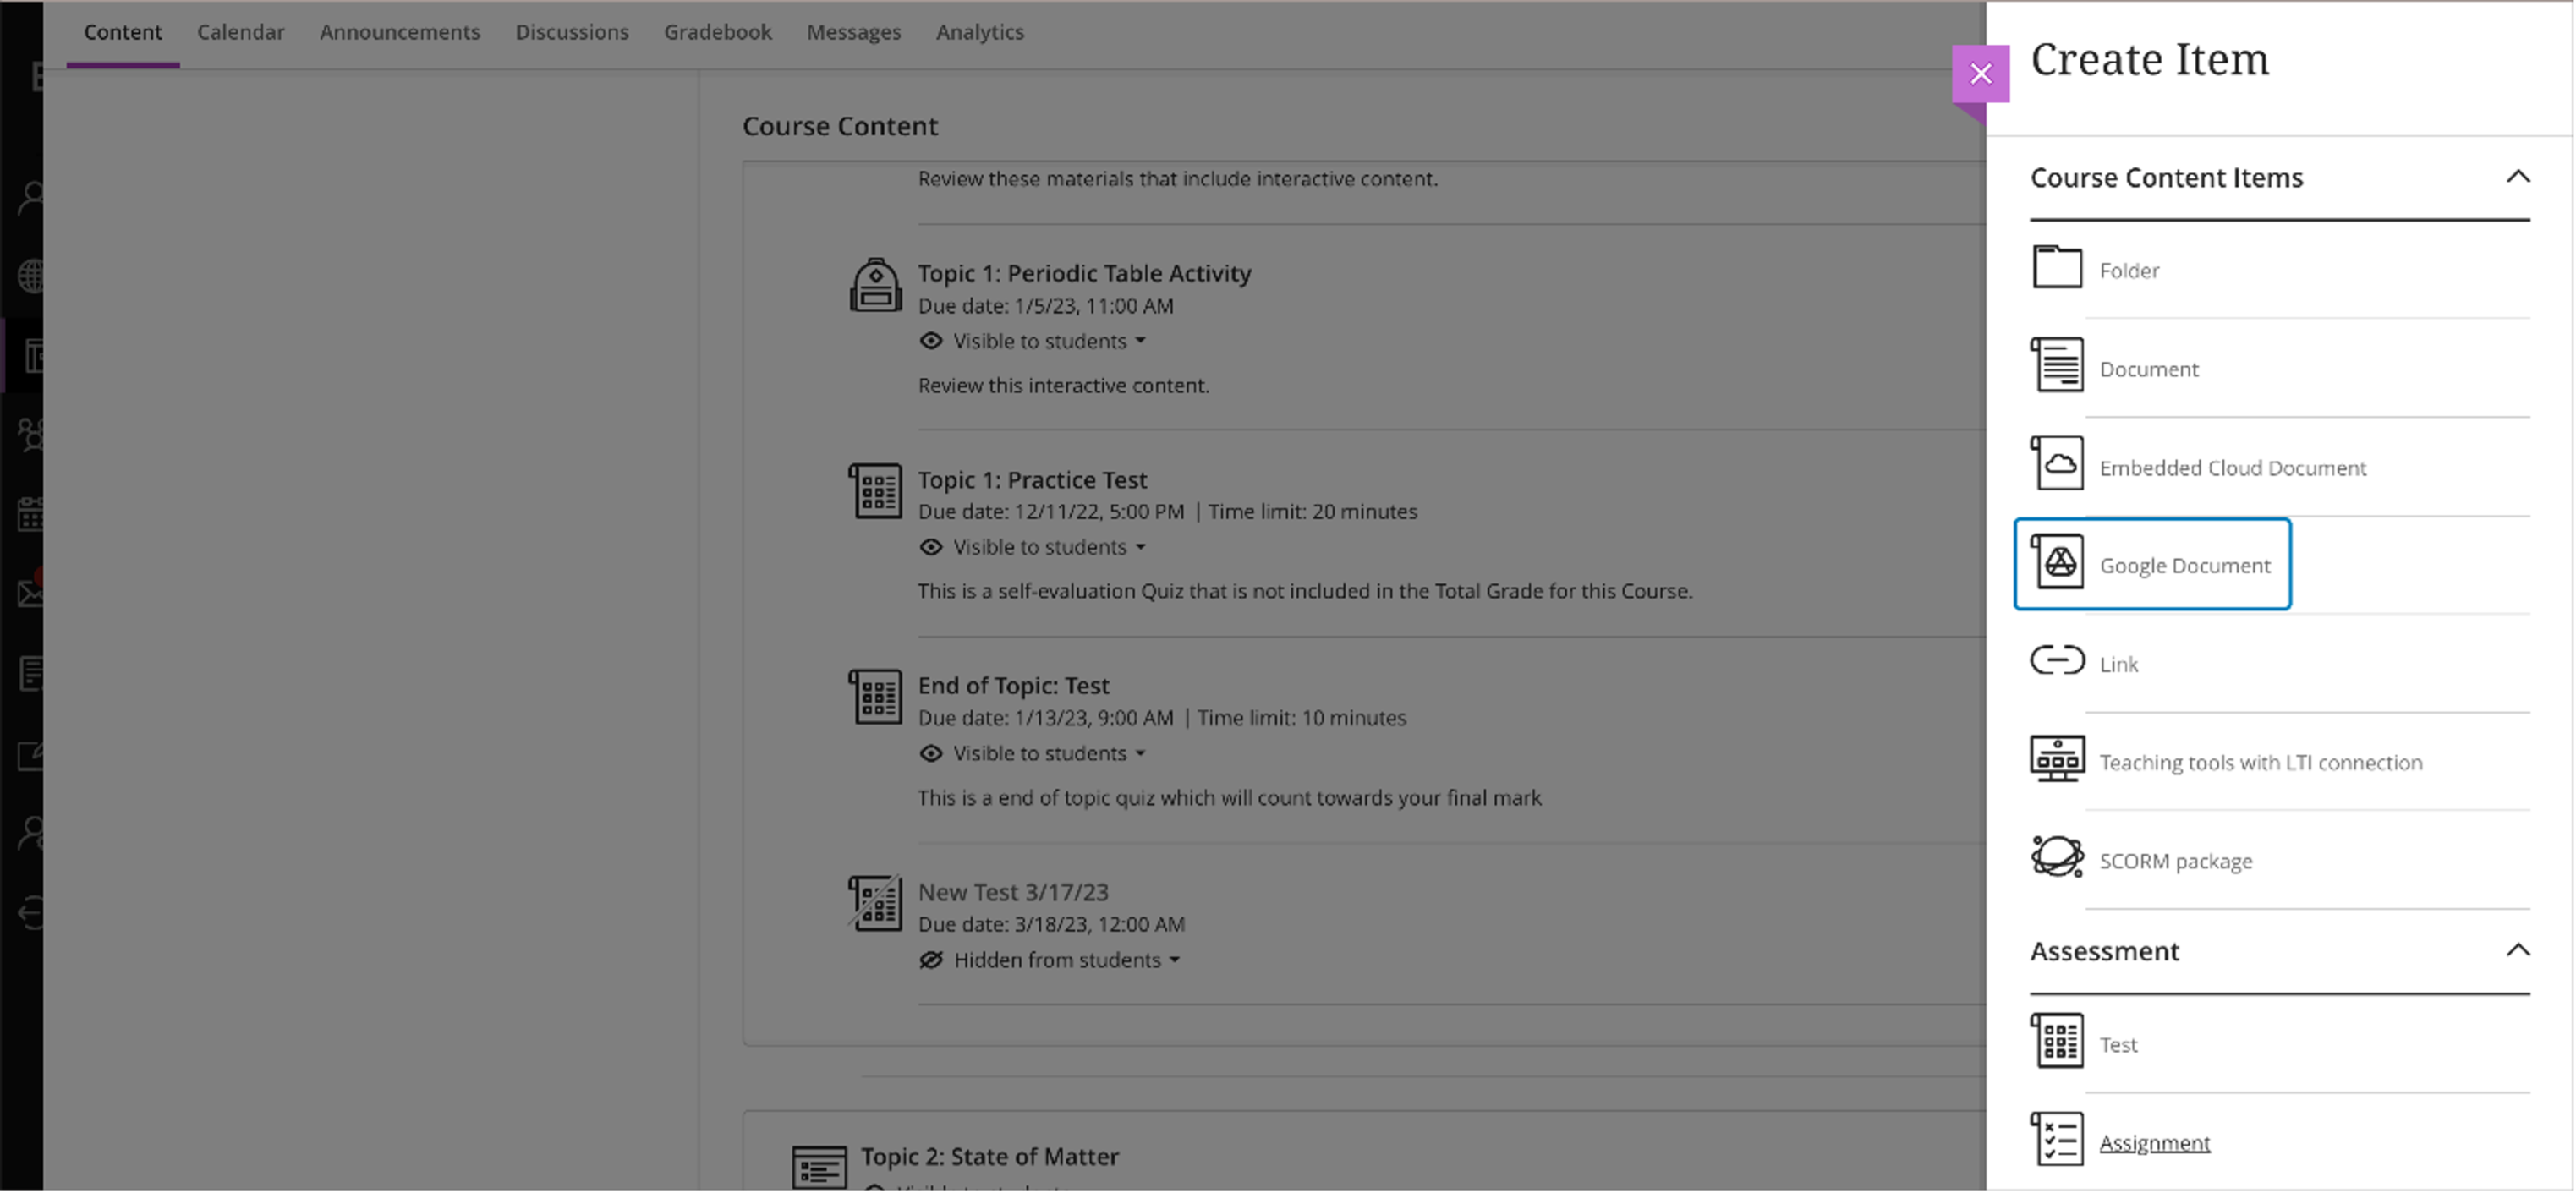
Task: Collapse the Assessment section chevron
Action: 2517,950
